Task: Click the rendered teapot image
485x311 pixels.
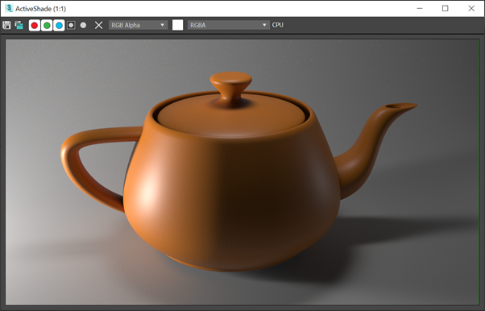Action: click(x=242, y=172)
